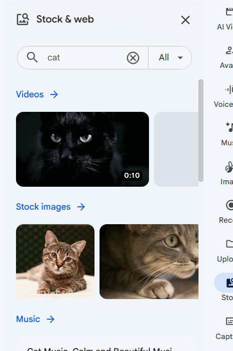Image resolution: width=233 pixels, height=351 pixels.
Task: Click the magnifier search icon
Action: pyautogui.click(x=32, y=57)
